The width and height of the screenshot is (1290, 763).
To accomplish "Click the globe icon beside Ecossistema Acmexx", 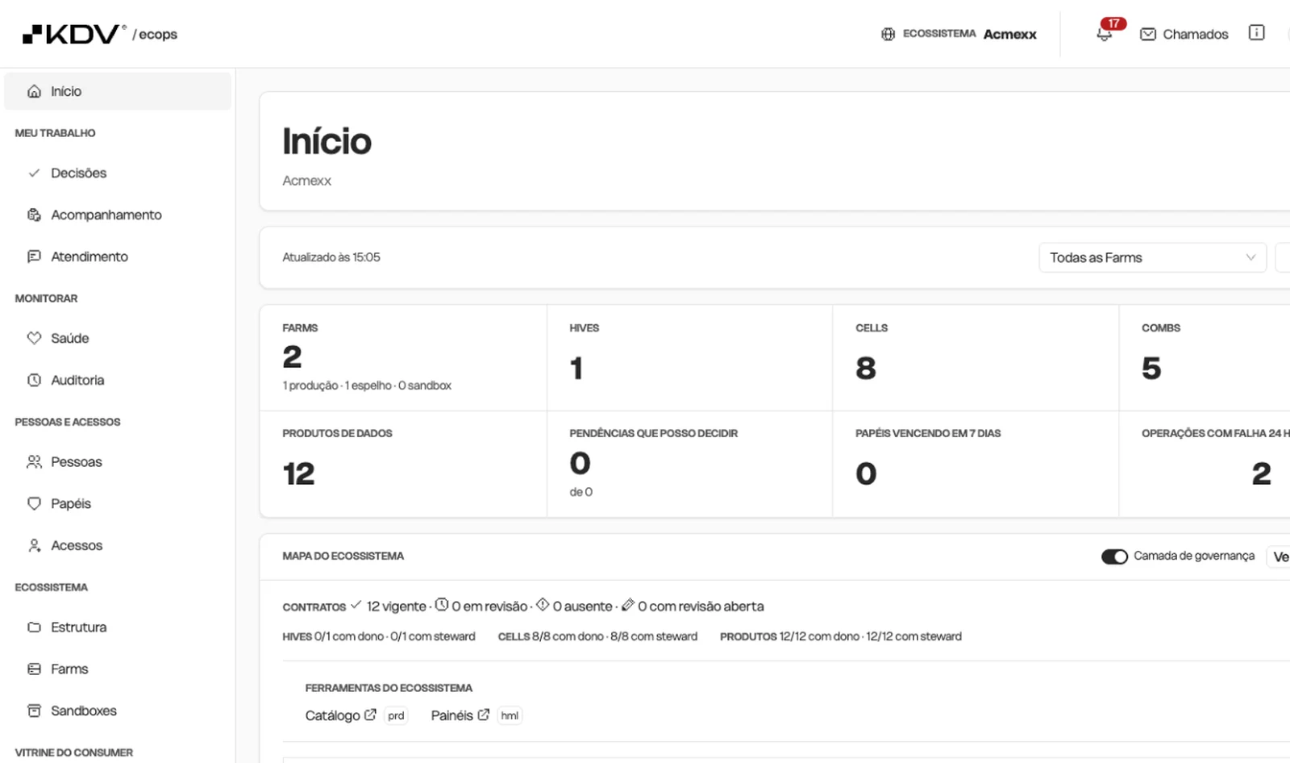I will (888, 34).
